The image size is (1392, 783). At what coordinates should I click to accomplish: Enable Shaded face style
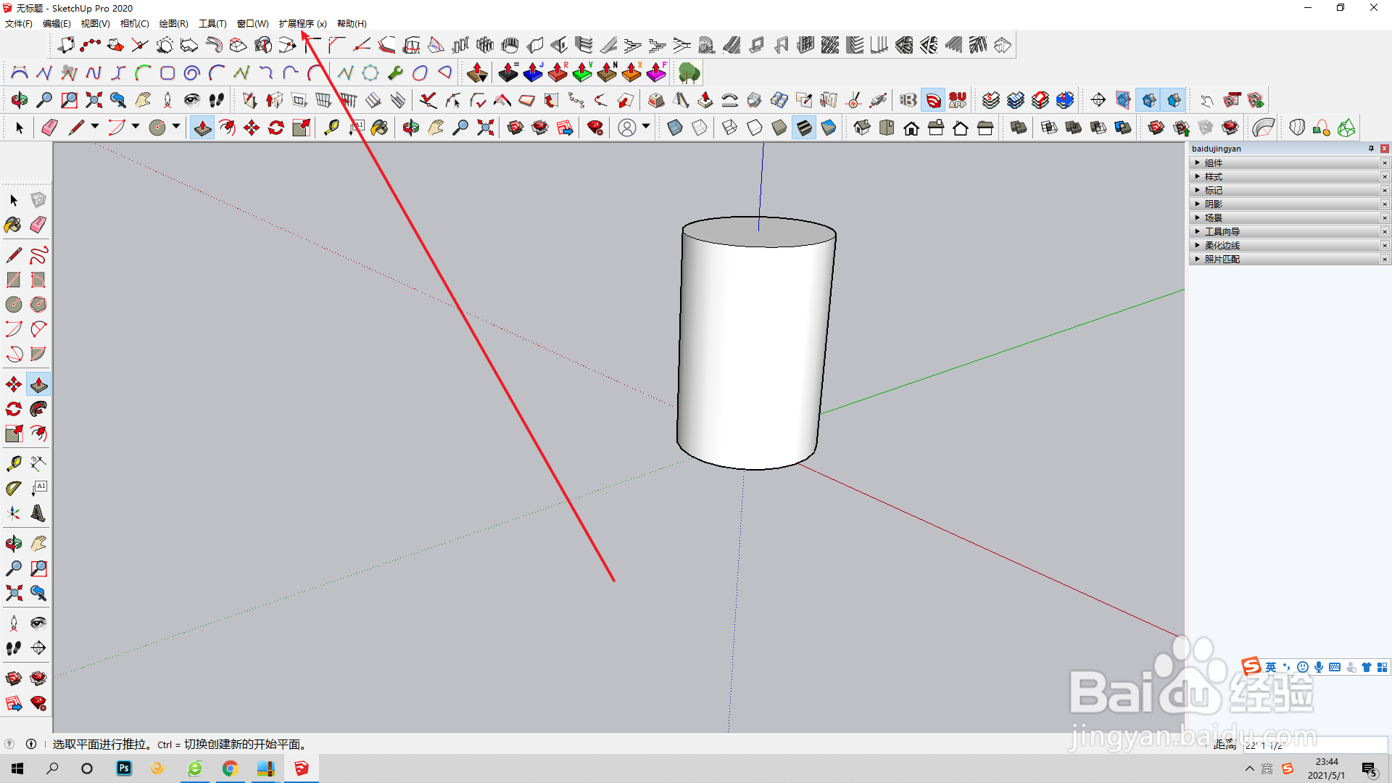point(779,128)
